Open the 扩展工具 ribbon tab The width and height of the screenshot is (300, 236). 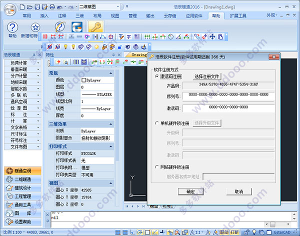(x=238, y=15)
